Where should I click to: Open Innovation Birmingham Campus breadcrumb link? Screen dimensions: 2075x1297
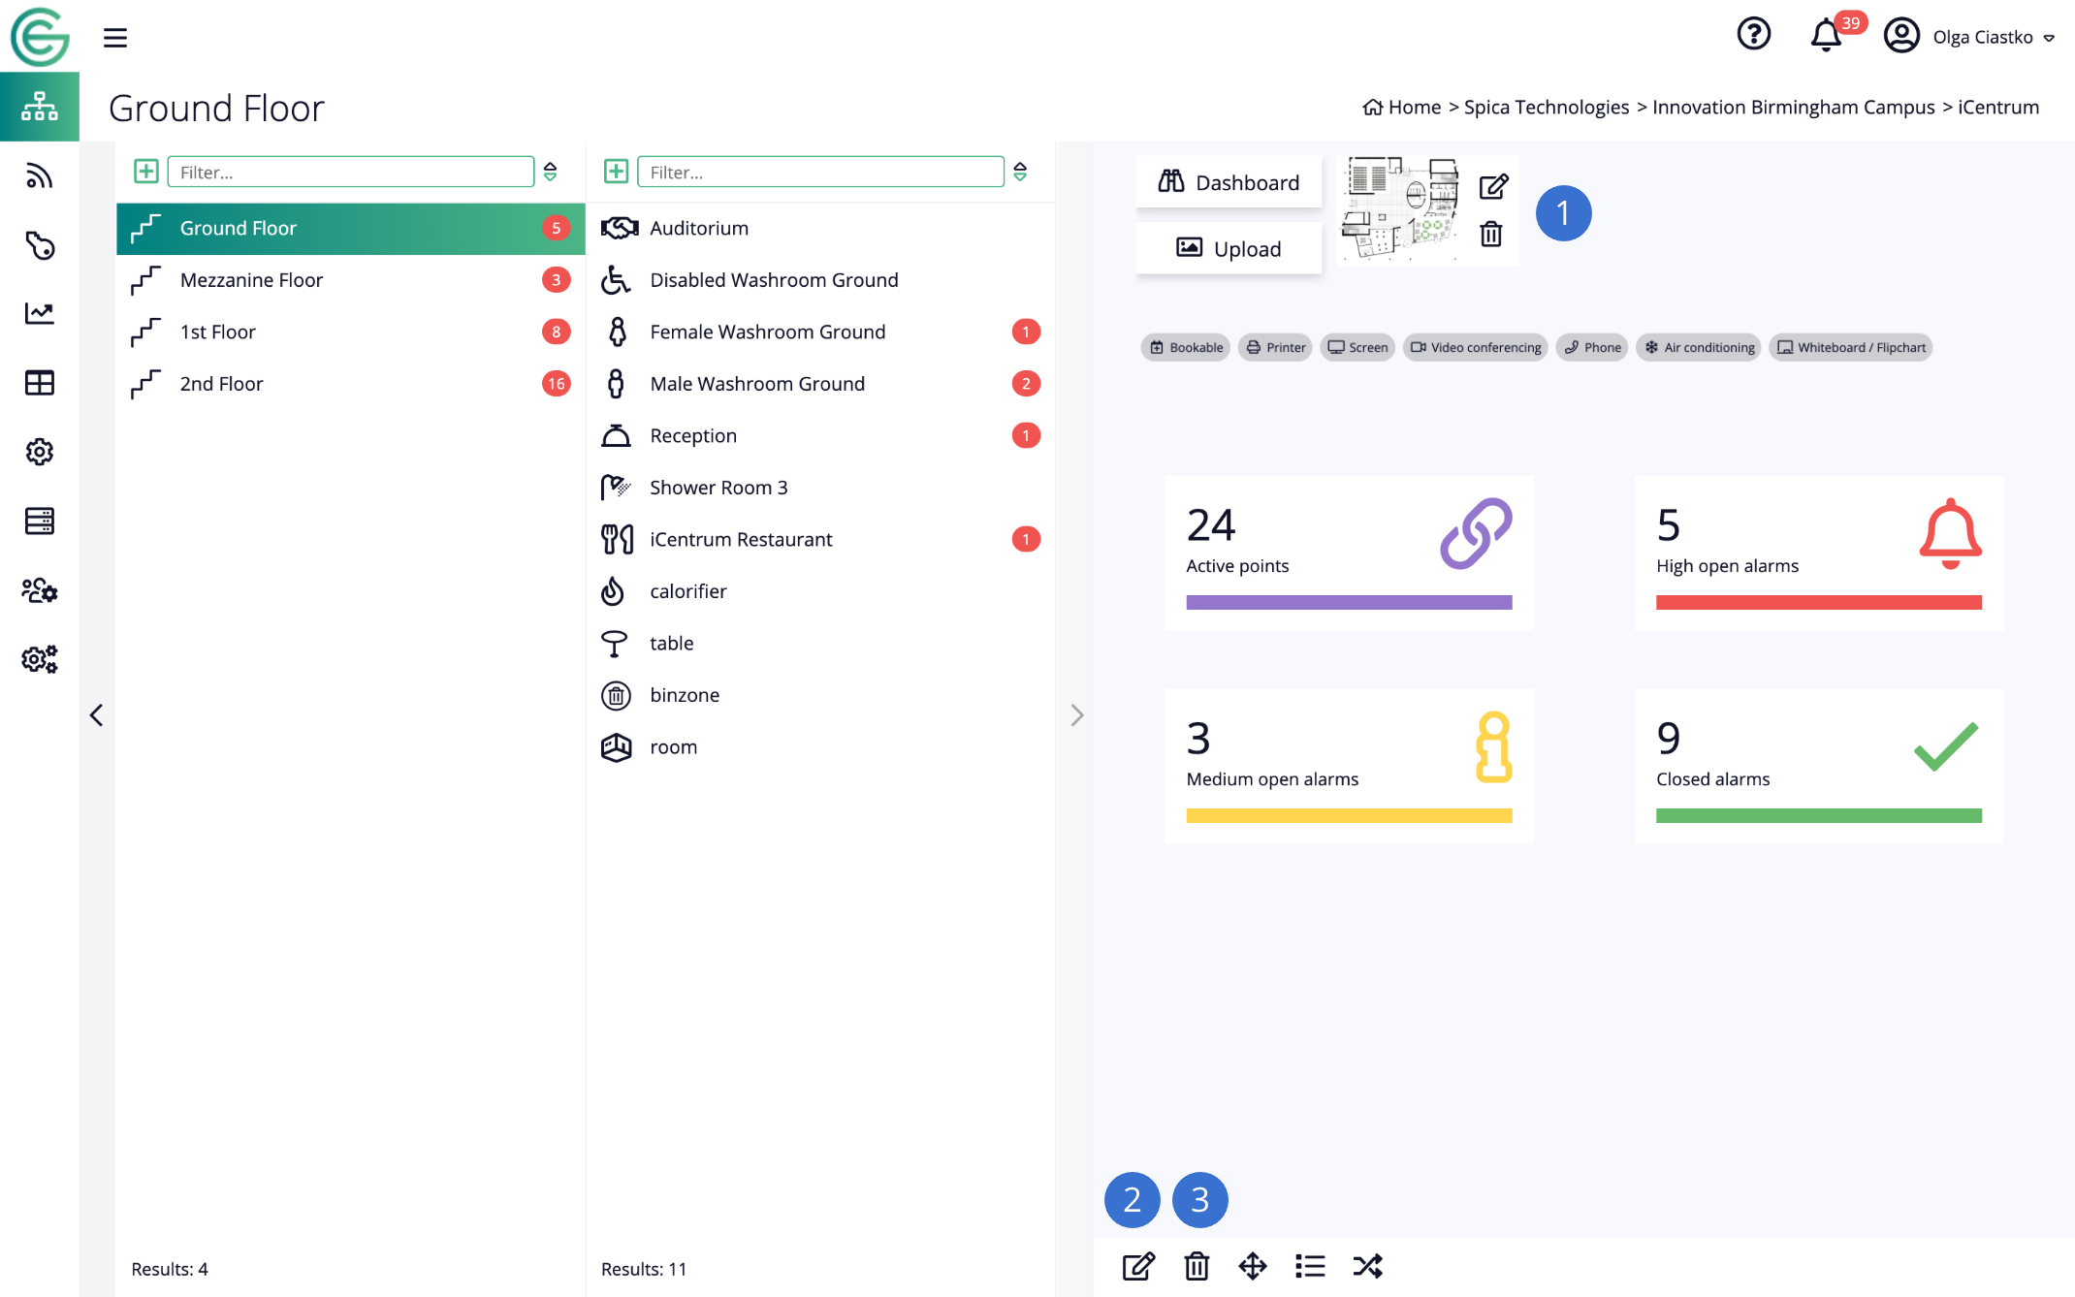coord(1793,107)
